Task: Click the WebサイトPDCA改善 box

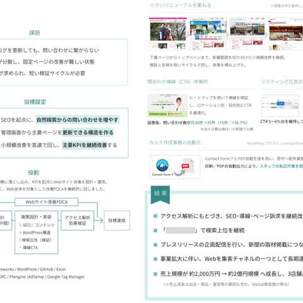Action: [47, 202]
